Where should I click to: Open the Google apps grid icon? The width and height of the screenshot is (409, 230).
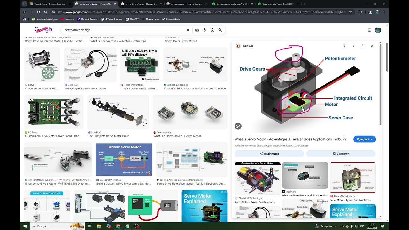[369, 30]
